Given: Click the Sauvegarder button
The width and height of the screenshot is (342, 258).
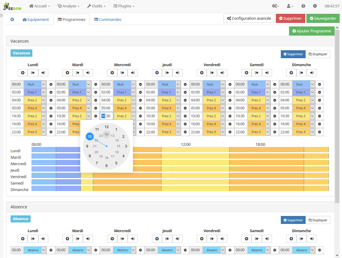Looking at the screenshot, I should click(323, 18).
